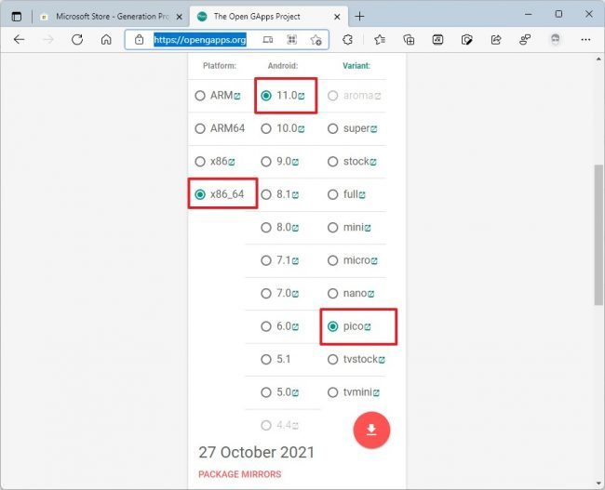Click the Variant column header
This screenshot has height=490, width=605.
[x=356, y=66]
